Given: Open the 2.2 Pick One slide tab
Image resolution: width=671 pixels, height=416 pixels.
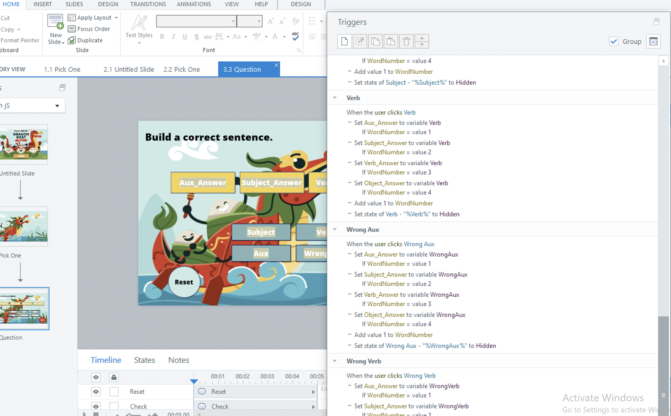Looking at the screenshot, I should click(x=182, y=69).
